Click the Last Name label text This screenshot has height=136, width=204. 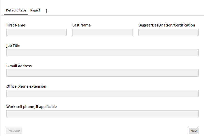pyautogui.click(x=81, y=25)
